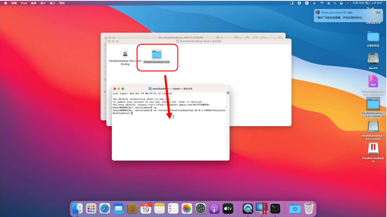Open the 窗口 menu

pyautogui.click(x=52, y=3)
